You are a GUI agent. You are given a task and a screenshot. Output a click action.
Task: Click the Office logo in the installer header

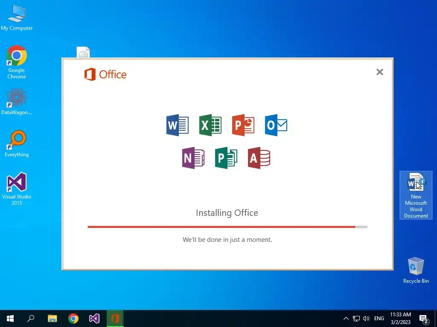pyautogui.click(x=105, y=74)
